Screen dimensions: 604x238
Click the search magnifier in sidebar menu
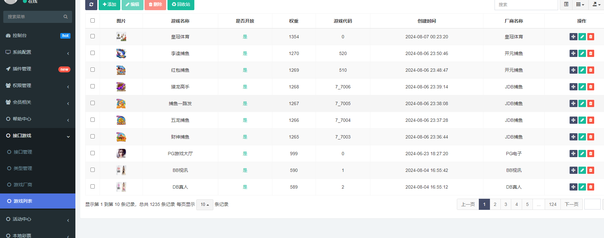pos(66,17)
